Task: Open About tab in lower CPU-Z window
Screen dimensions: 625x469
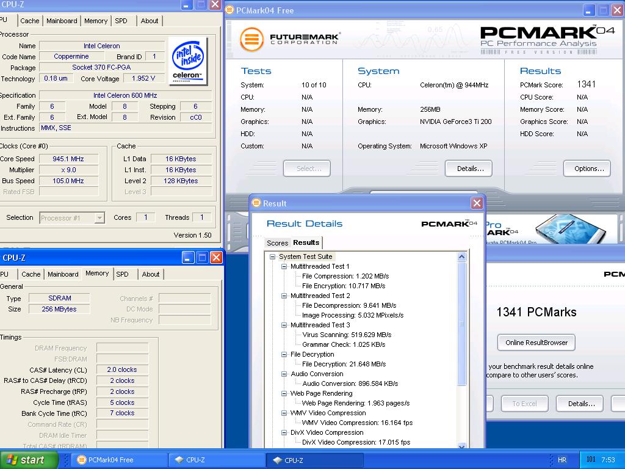Action: click(151, 274)
